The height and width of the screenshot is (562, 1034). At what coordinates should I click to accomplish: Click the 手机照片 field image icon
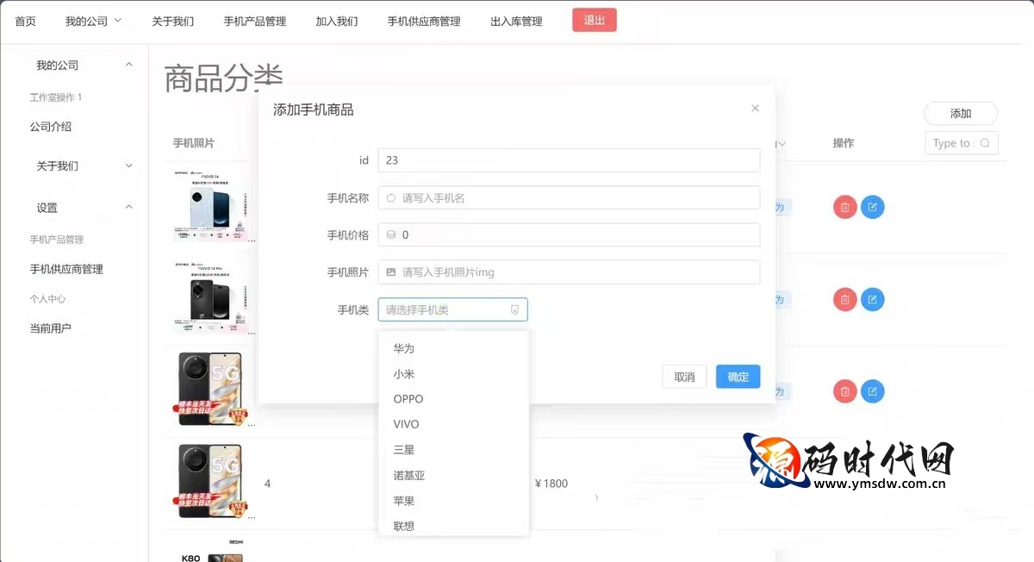coord(391,272)
